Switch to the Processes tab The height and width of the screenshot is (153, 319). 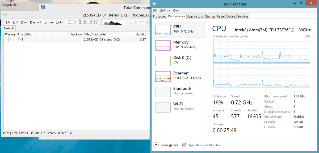click(159, 16)
